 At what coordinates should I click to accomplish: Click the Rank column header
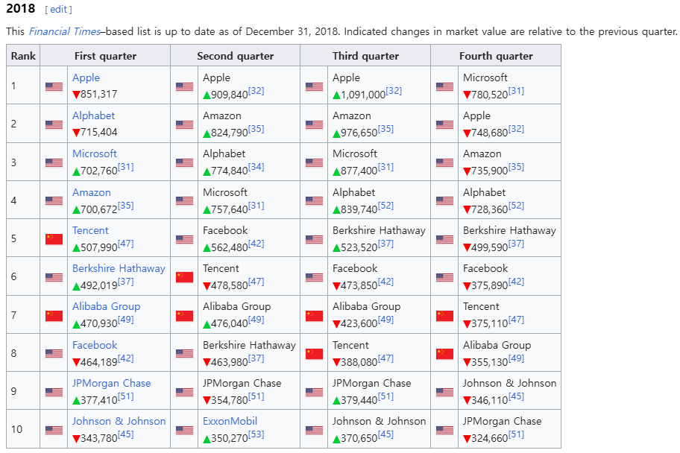(x=23, y=55)
